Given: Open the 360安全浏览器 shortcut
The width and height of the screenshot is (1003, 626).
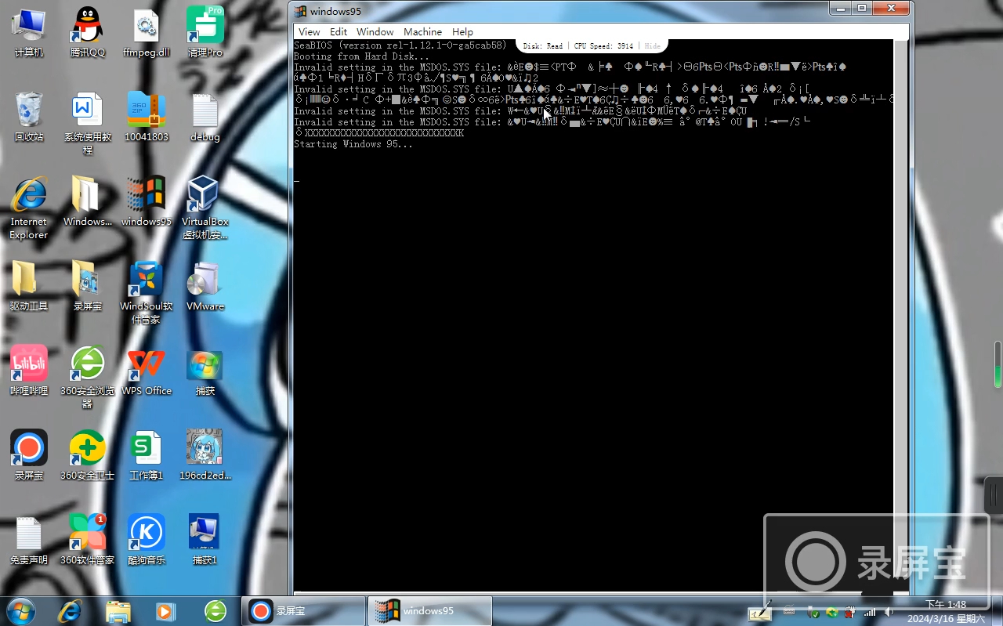Looking at the screenshot, I should point(87,377).
